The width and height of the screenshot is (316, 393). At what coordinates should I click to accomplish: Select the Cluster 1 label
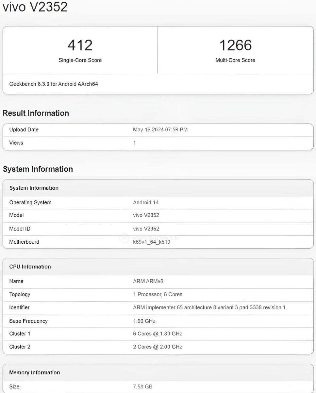20,334
